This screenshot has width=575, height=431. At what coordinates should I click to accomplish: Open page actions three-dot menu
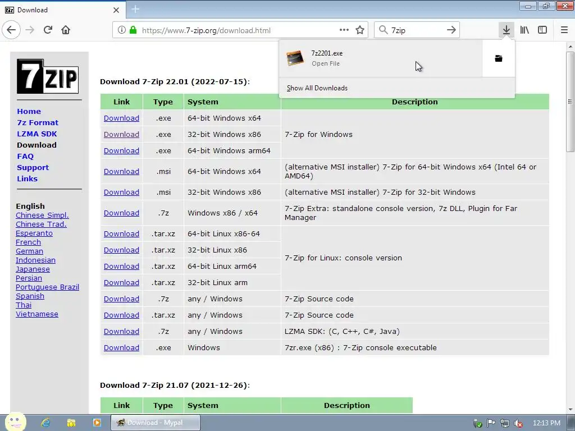pyautogui.click(x=344, y=30)
